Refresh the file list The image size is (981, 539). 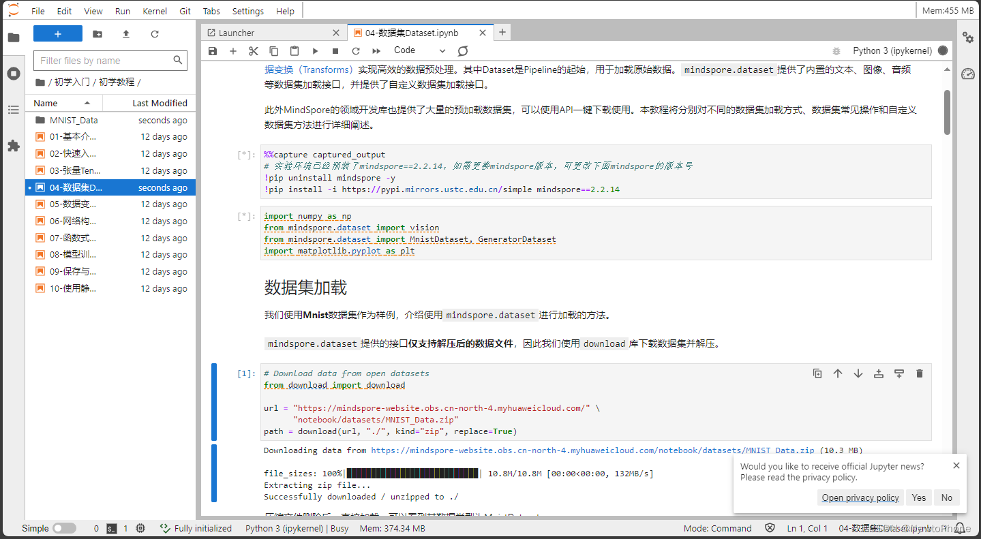(x=155, y=33)
